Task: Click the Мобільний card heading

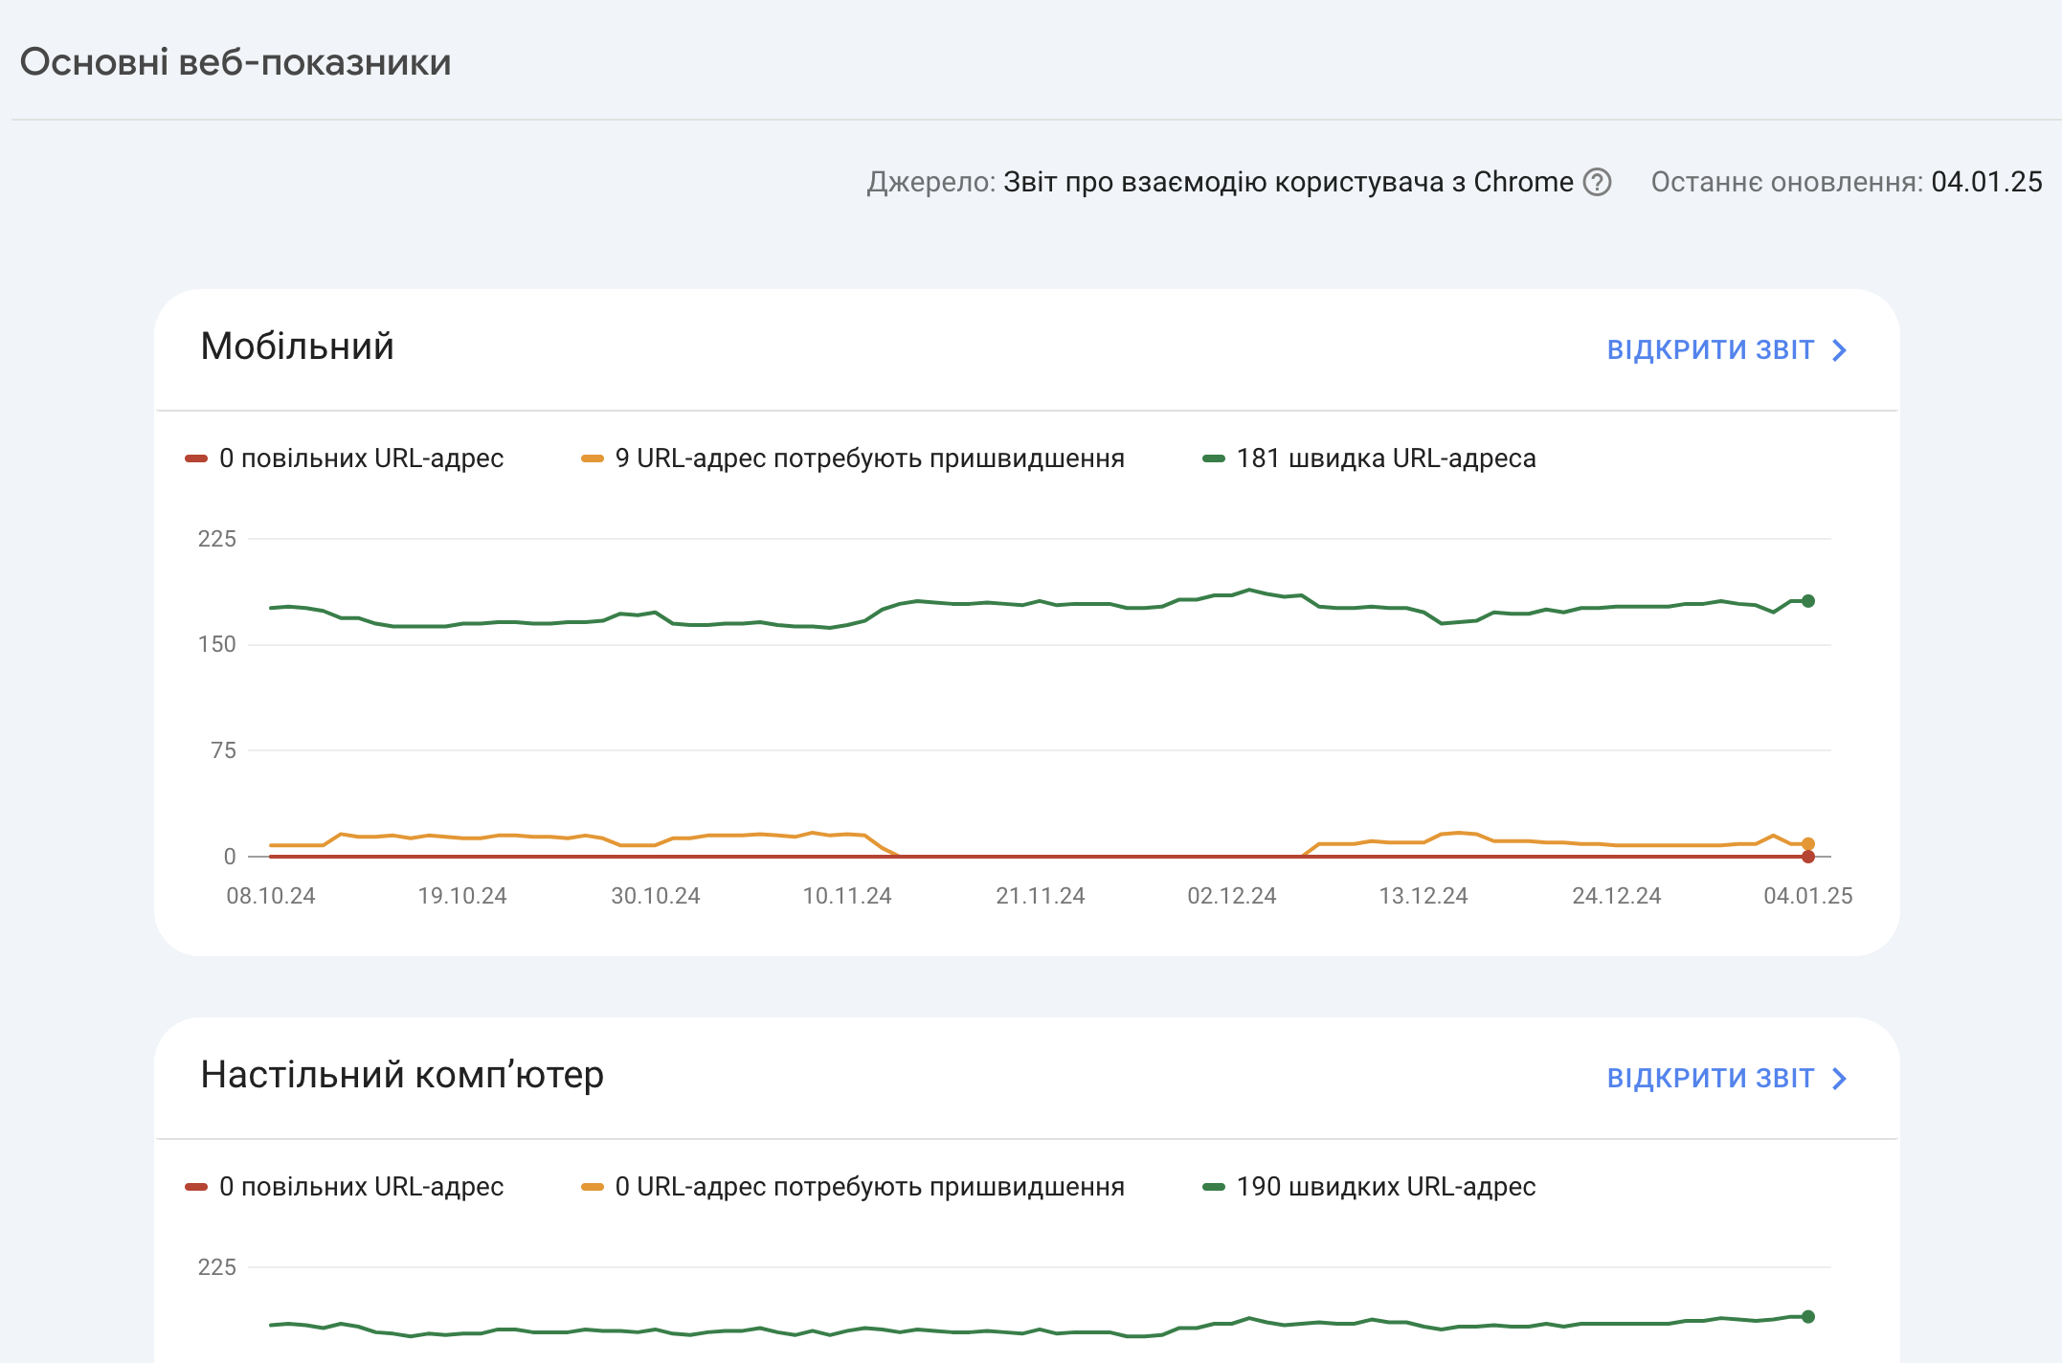Action: click(x=297, y=346)
